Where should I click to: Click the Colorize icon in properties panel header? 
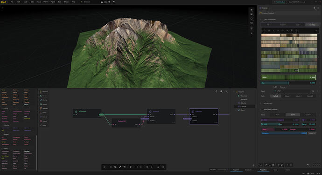point(260,8)
